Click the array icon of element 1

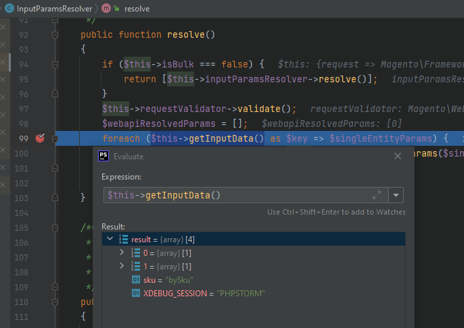[135, 267]
